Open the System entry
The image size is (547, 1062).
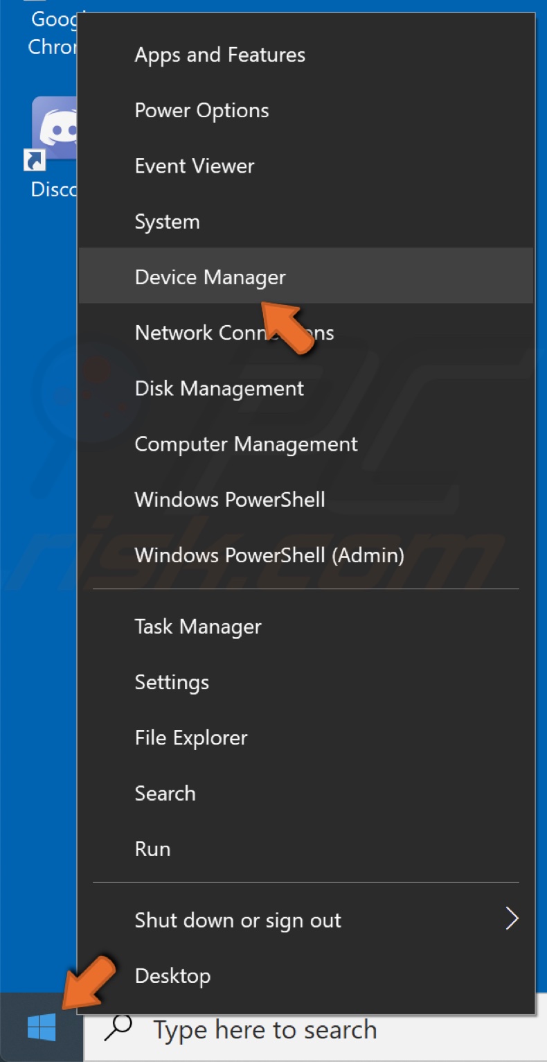click(167, 221)
